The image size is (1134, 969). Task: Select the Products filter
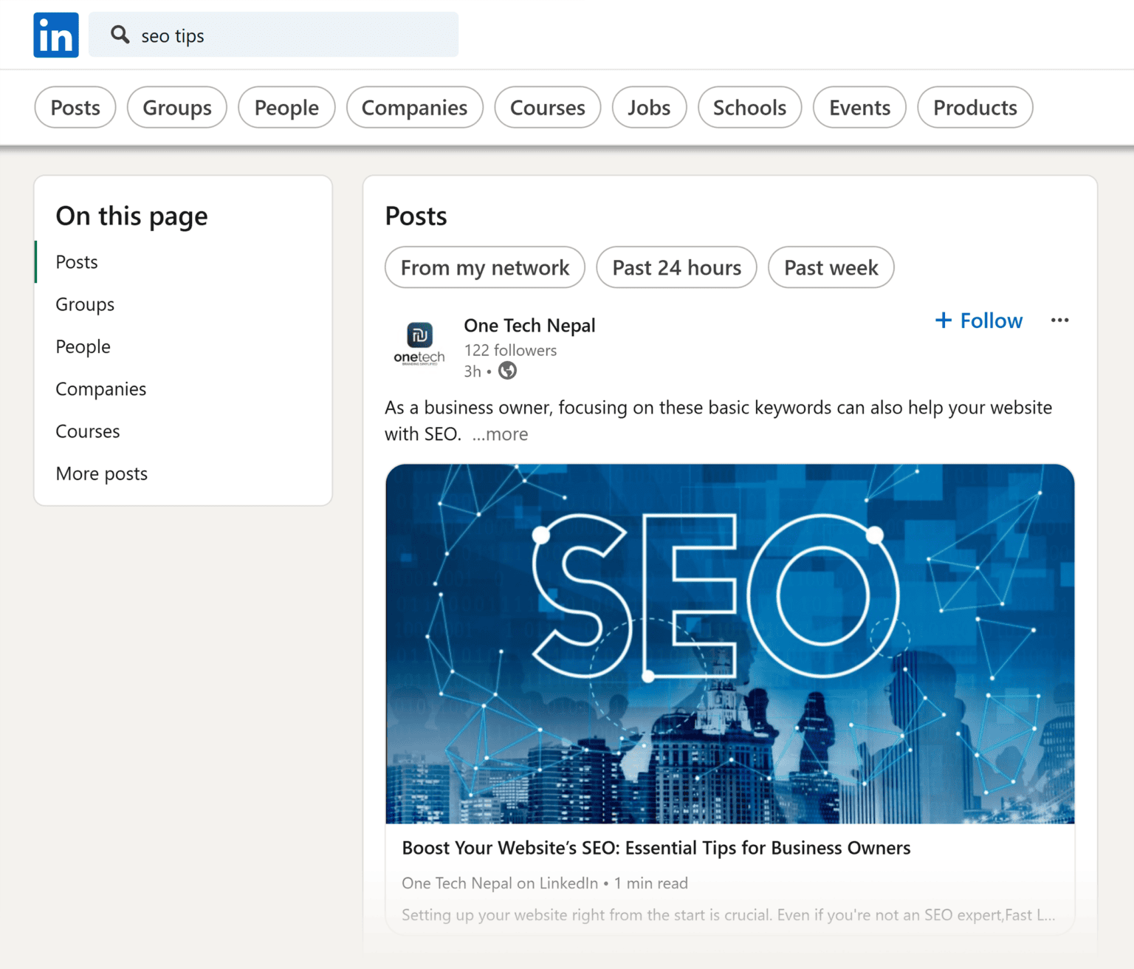975,107
